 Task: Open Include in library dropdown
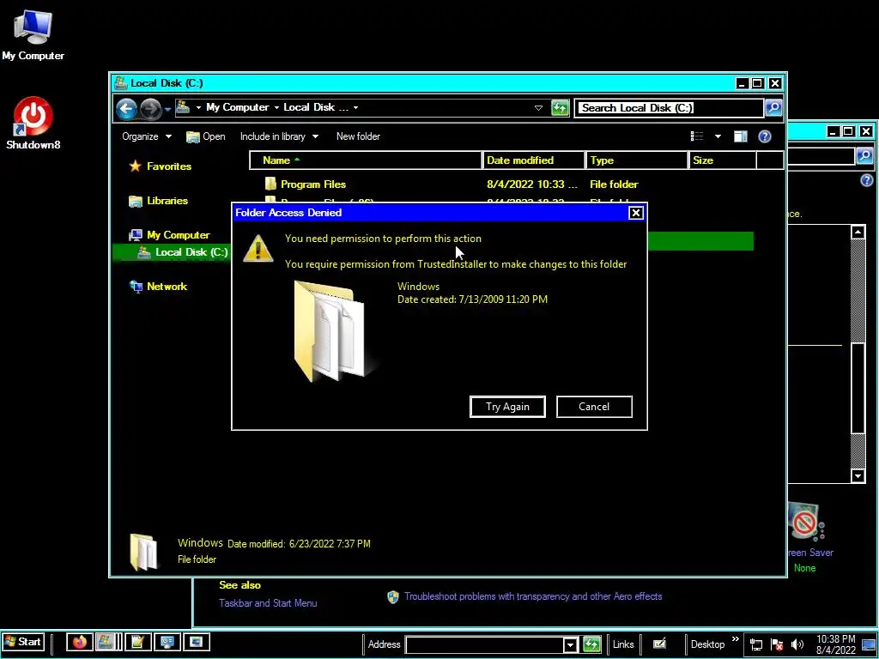[x=279, y=136]
